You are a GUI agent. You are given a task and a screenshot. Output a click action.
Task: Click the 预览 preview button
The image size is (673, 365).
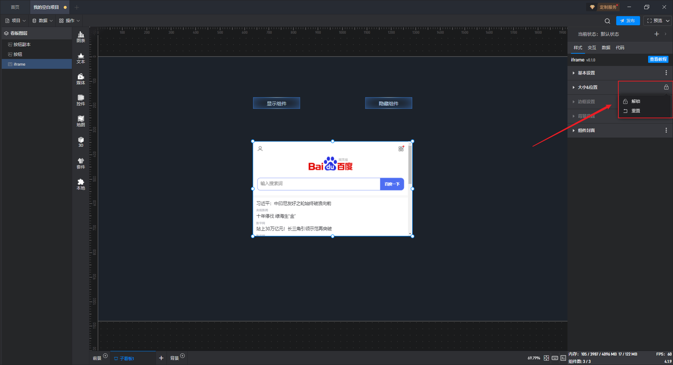[x=654, y=21]
